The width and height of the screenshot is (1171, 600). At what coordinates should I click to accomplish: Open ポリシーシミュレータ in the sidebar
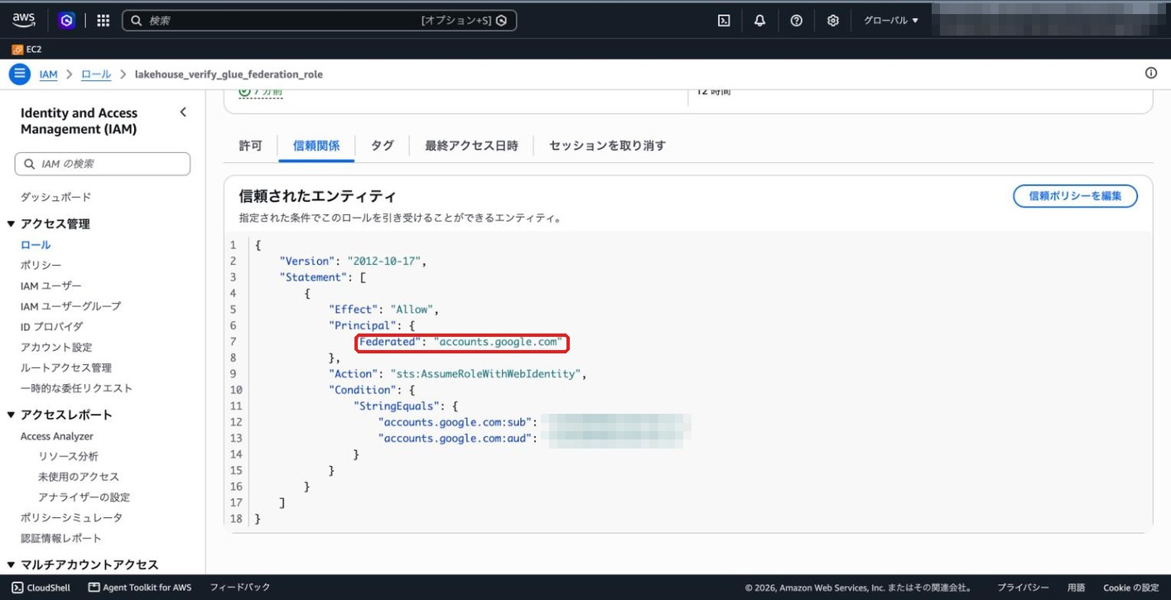coord(71,518)
